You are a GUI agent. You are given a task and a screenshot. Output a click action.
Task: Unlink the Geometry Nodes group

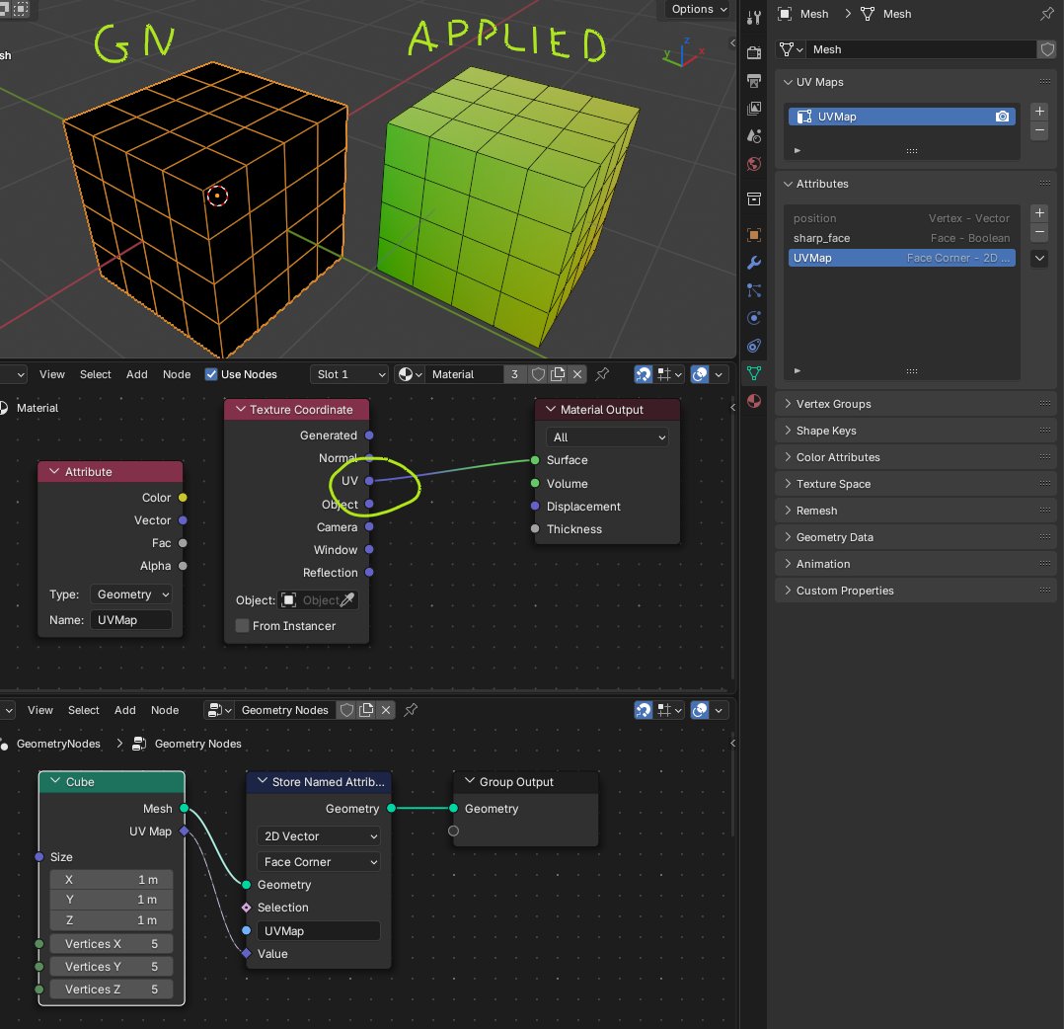386,710
